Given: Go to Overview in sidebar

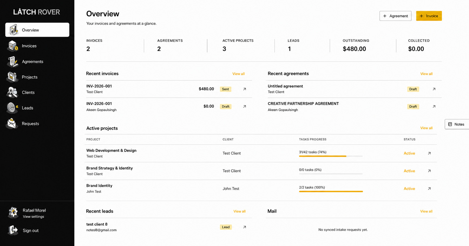Looking at the screenshot, I should [37, 30].
